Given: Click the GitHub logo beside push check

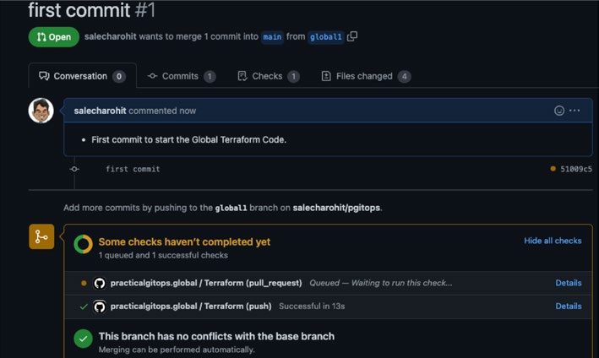Looking at the screenshot, I should [x=100, y=306].
